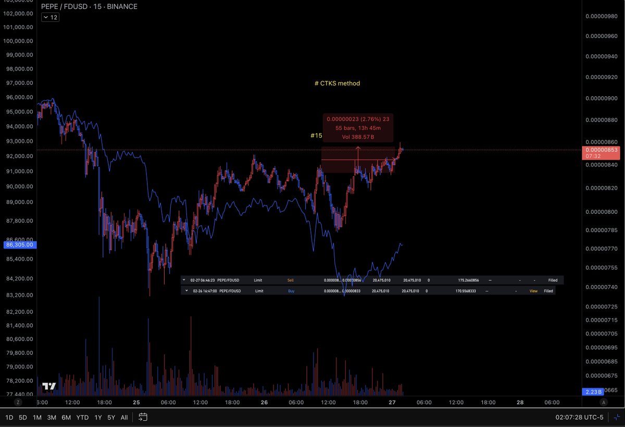Screen dimensions: 625x427
Task: Click the maximize-chart icon beside the clock
Action: 618,417
